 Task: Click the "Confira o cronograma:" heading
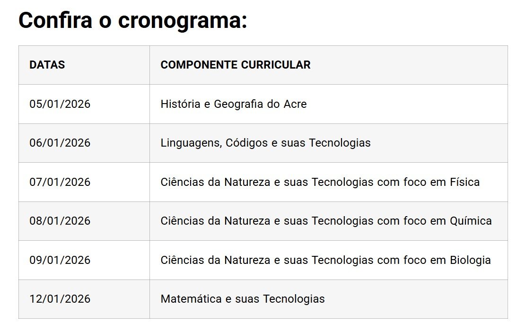(133, 21)
